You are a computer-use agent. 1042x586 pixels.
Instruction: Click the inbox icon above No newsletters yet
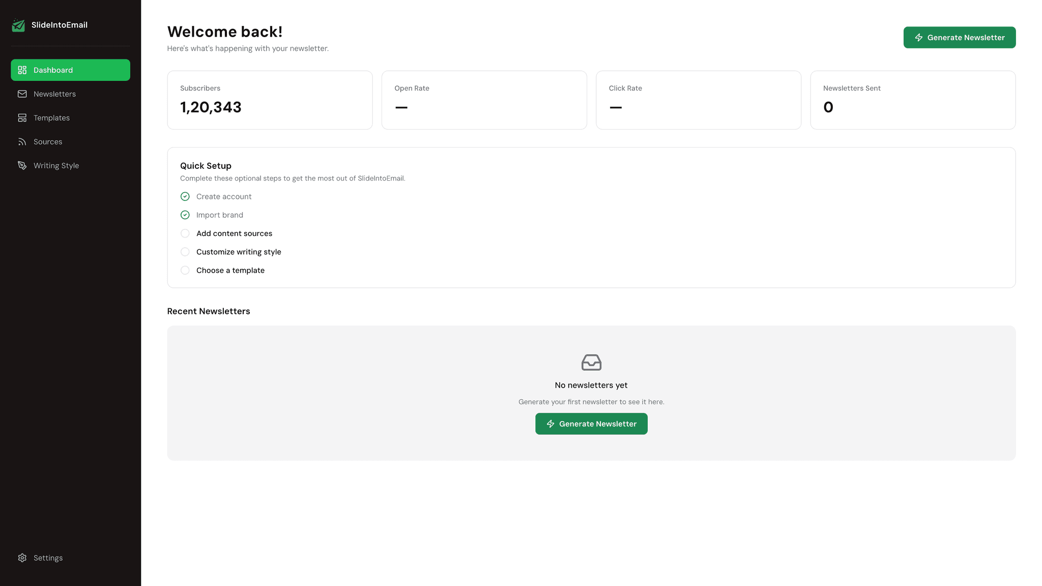[x=591, y=363]
